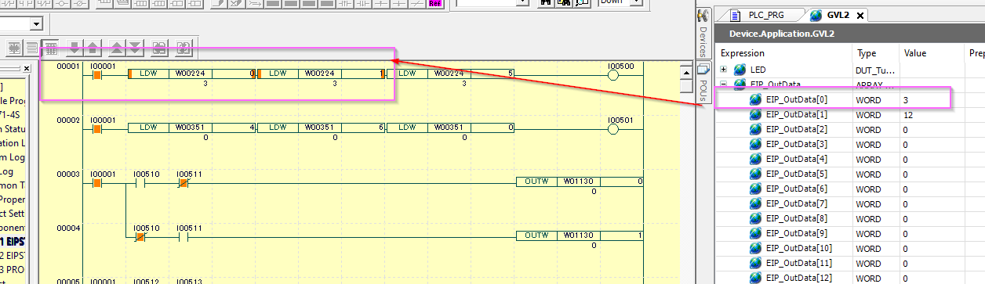
Task: Click the up-arrow rung navigation icon
Action: coord(93,47)
